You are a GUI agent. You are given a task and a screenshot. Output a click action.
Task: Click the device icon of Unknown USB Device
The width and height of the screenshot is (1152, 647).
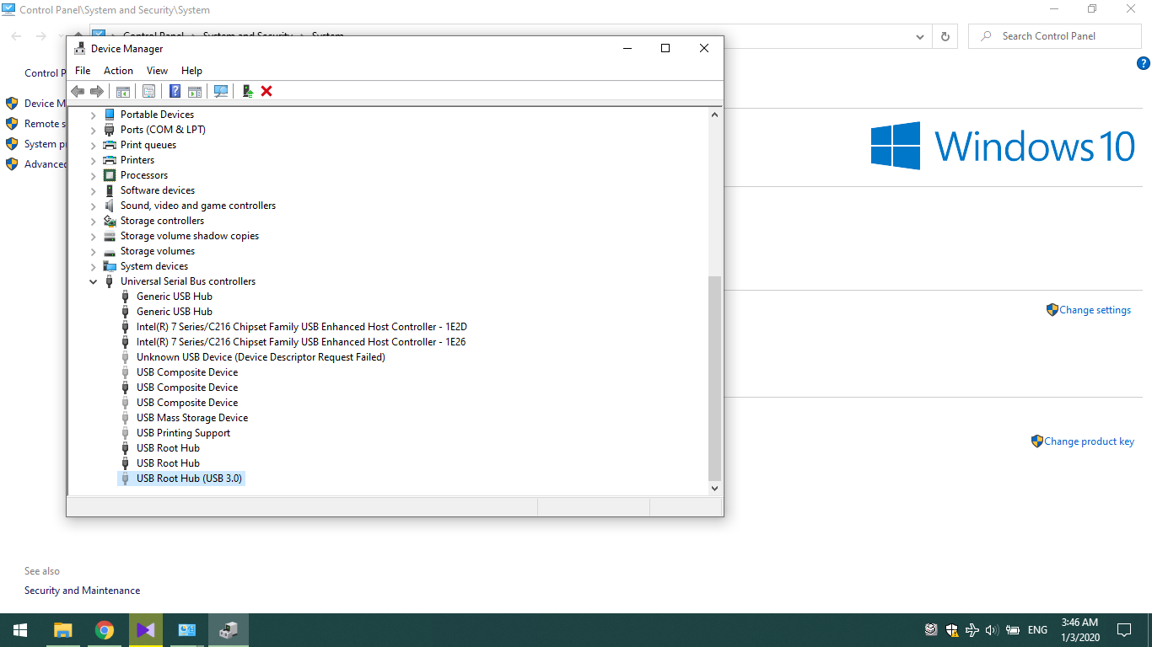(x=126, y=357)
